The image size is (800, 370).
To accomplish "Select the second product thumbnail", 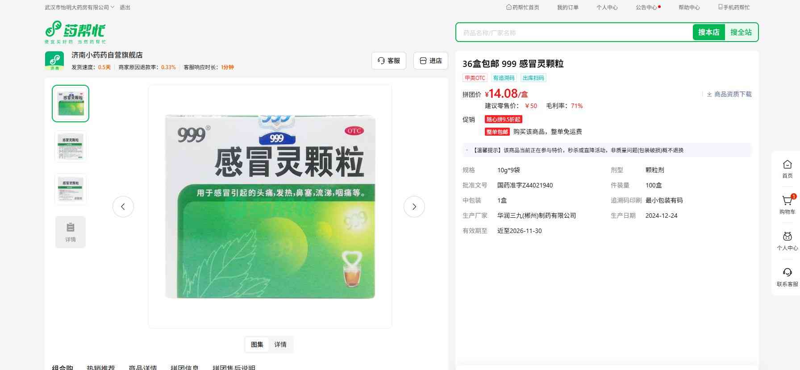I will point(71,146).
